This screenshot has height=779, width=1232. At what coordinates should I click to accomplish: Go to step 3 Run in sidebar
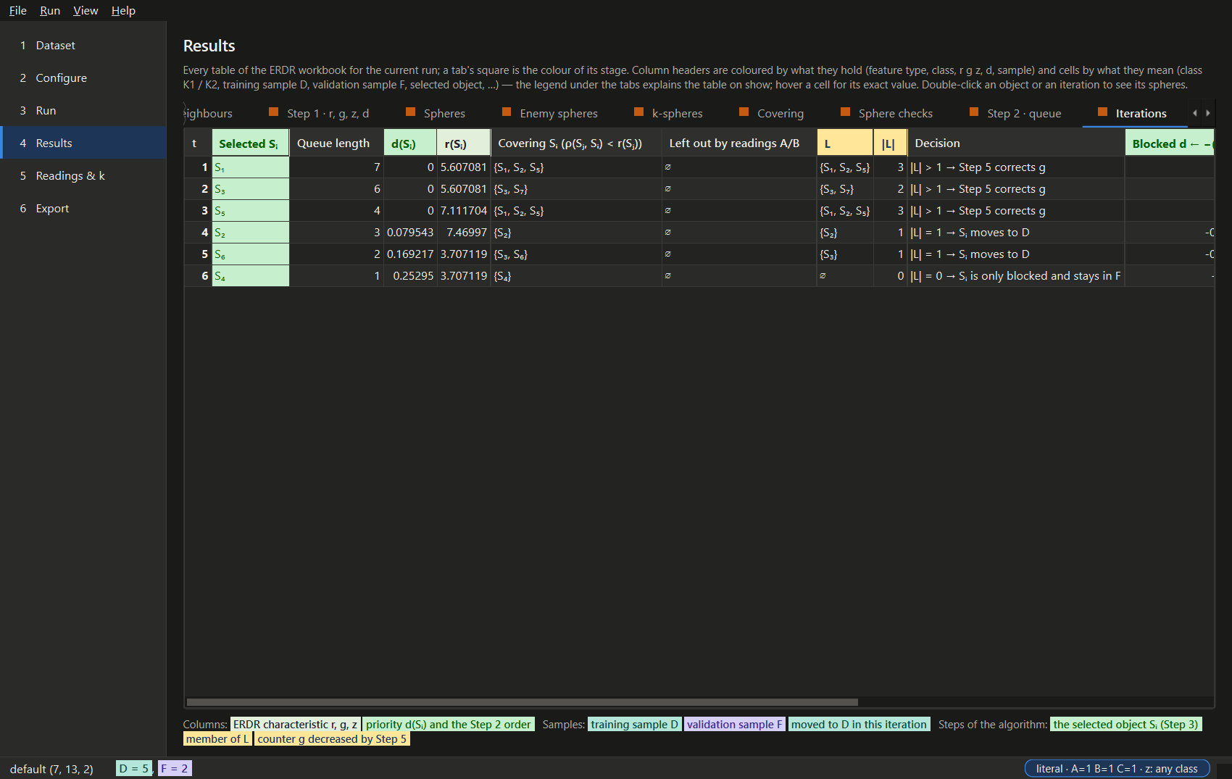point(83,110)
